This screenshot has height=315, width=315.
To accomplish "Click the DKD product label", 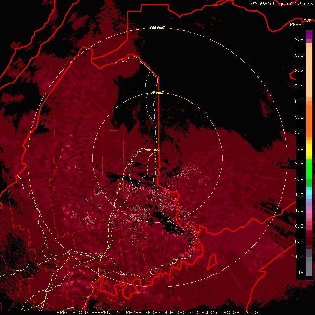I will tap(308, 21).
